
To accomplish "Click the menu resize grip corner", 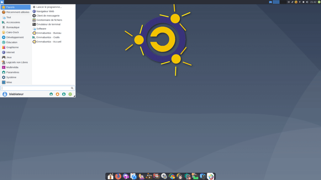I will point(74,96).
